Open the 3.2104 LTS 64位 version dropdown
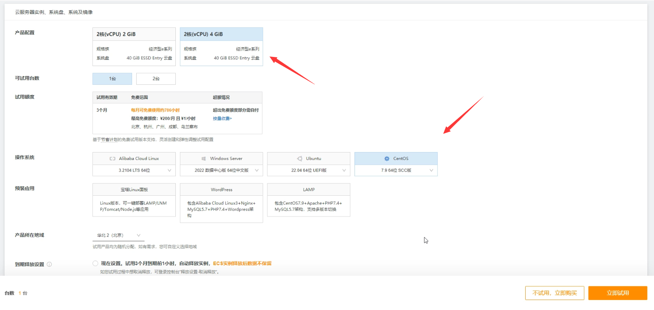The height and width of the screenshot is (310, 654). click(134, 170)
